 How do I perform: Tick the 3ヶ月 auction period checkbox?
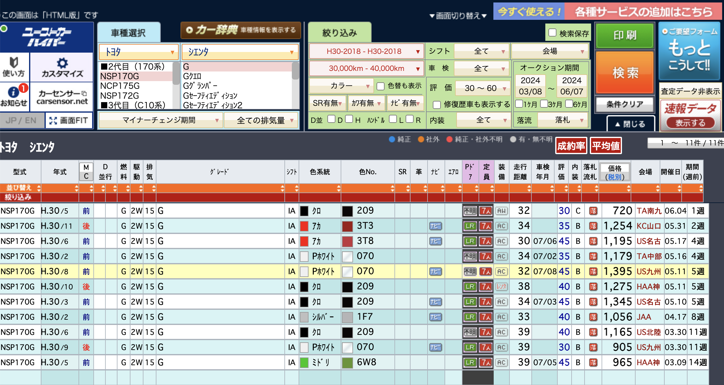click(544, 103)
